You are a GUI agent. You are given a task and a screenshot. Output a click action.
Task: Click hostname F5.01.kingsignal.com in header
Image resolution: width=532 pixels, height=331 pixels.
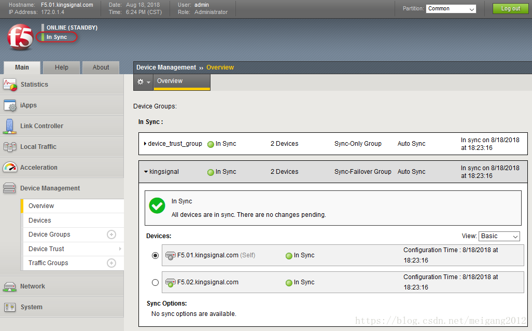(67, 5)
